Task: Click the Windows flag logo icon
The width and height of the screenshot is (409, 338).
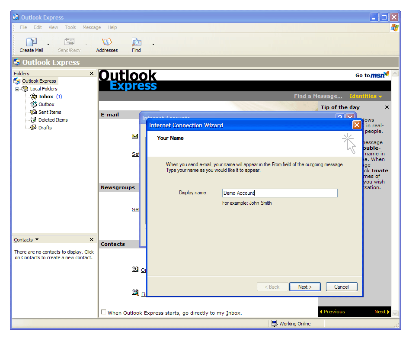Action: click(x=394, y=28)
